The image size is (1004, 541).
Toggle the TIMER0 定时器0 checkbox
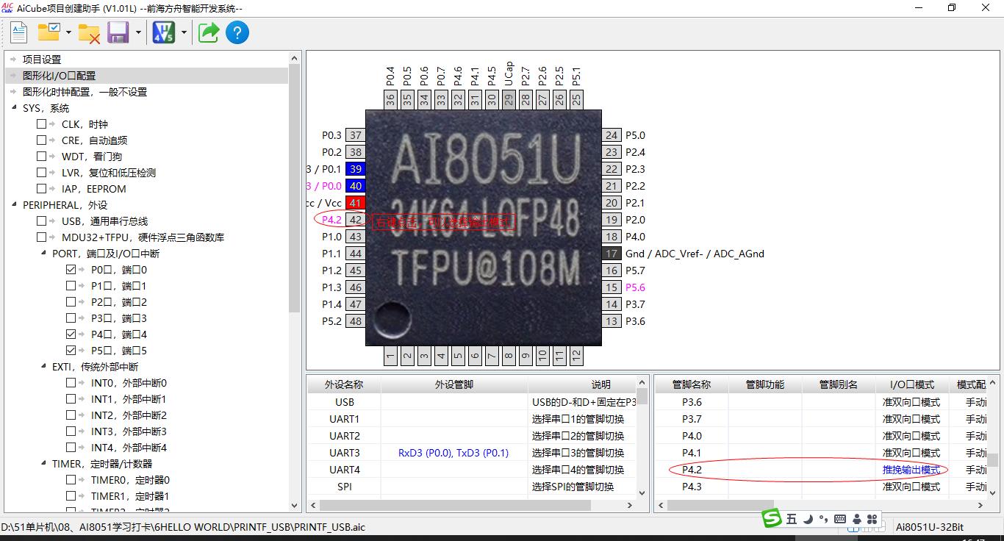click(x=71, y=480)
